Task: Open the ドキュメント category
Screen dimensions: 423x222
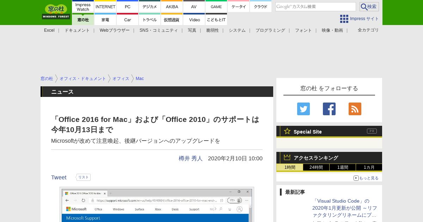Action: point(77,30)
